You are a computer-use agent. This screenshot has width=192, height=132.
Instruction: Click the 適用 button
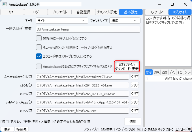pos(133,122)
